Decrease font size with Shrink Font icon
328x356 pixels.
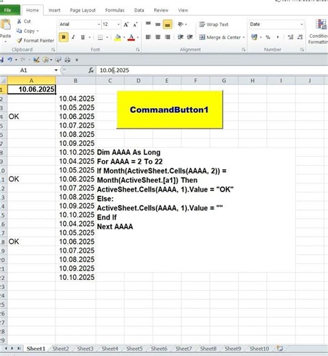[x=135, y=25]
